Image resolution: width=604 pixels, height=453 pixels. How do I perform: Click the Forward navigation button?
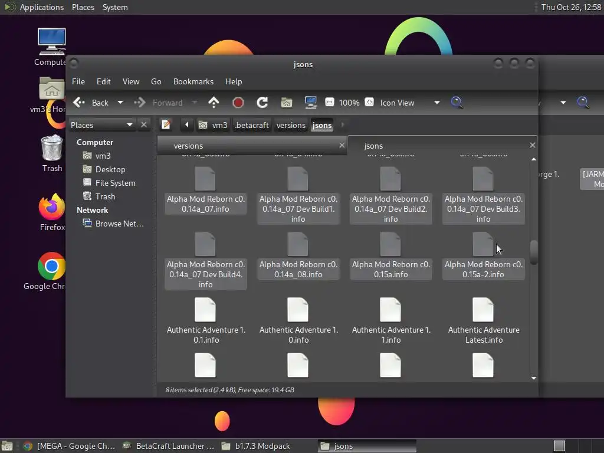point(158,103)
